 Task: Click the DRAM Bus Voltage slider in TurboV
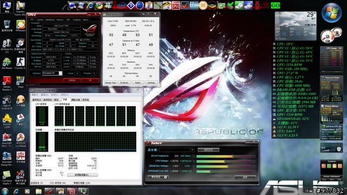tap(224, 166)
